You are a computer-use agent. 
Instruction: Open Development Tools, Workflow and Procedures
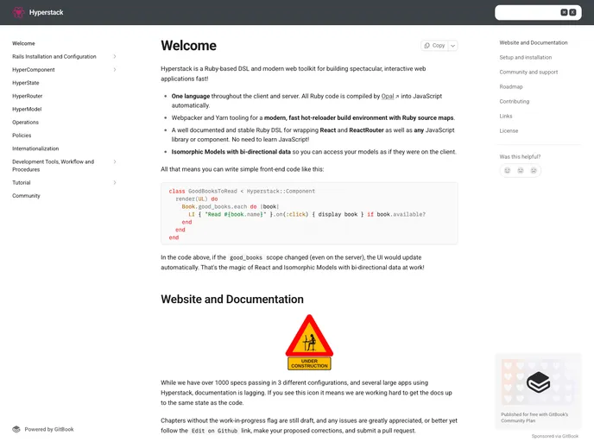(x=53, y=166)
